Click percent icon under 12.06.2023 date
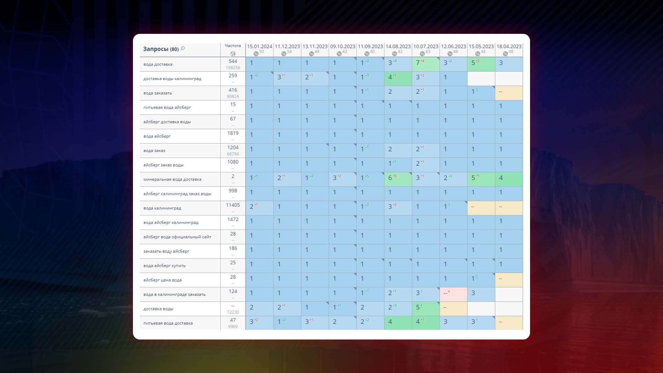The width and height of the screenshot is (663, 373). pyautogui.click(x=450, y=54)
